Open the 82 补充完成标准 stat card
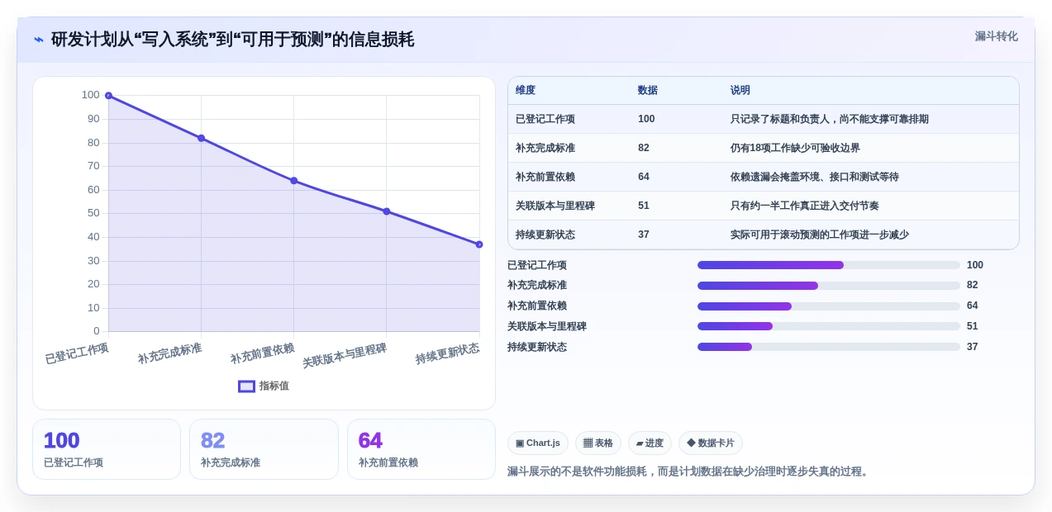 point(264,449)
